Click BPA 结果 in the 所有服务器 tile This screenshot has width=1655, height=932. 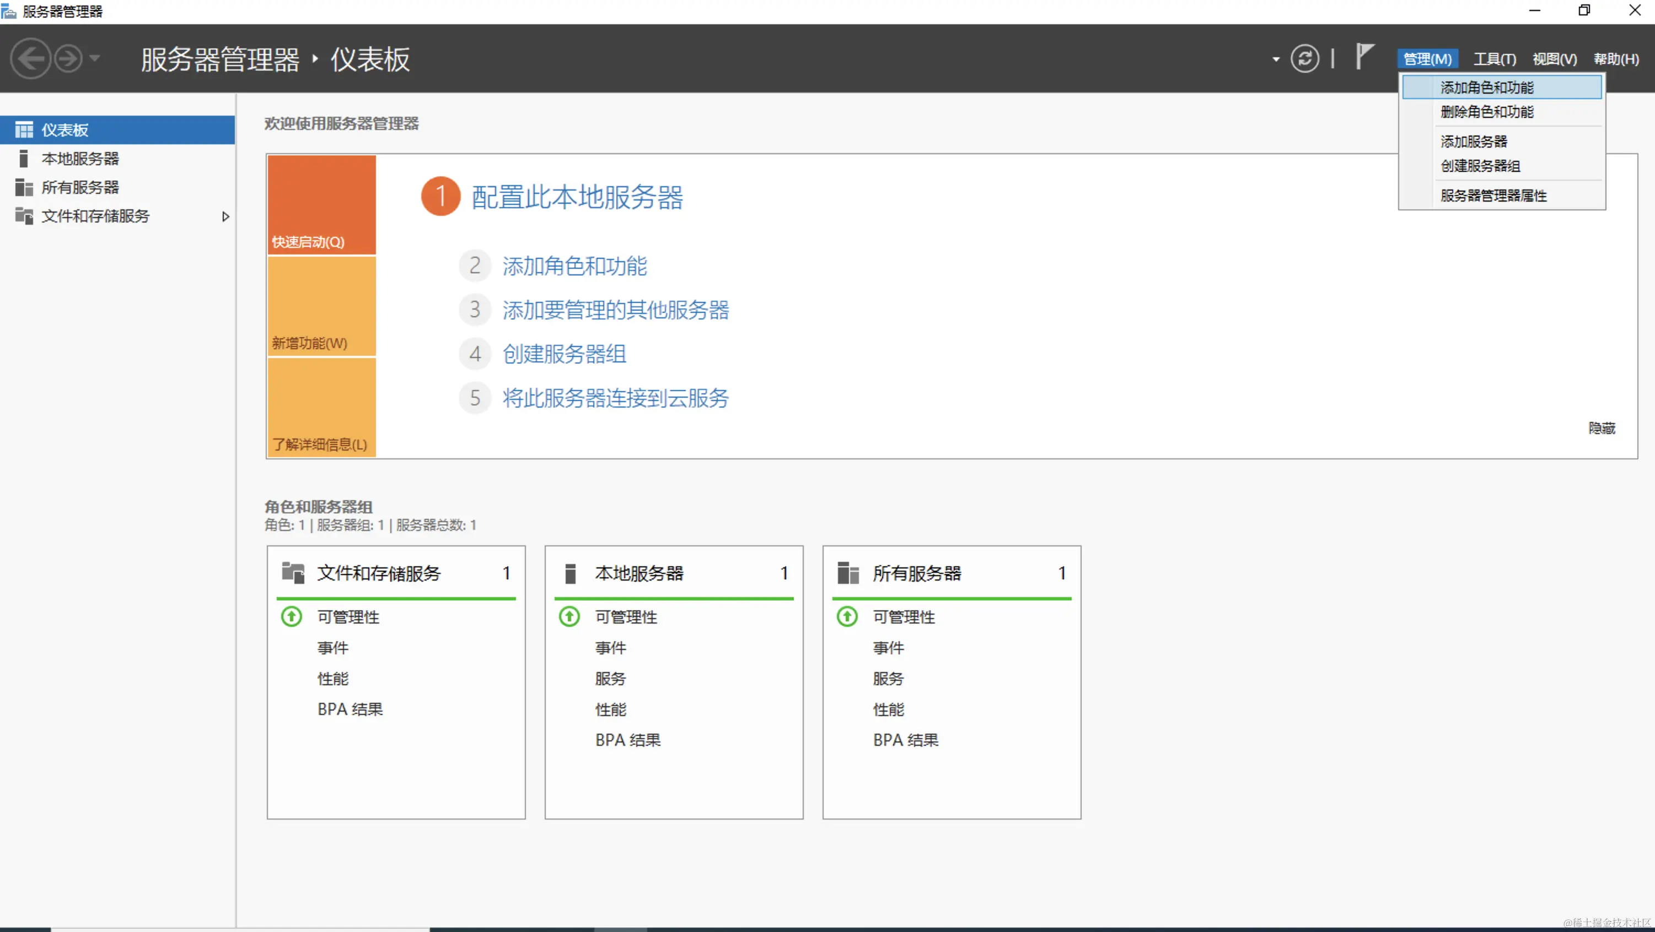click(x=905, y=739)
